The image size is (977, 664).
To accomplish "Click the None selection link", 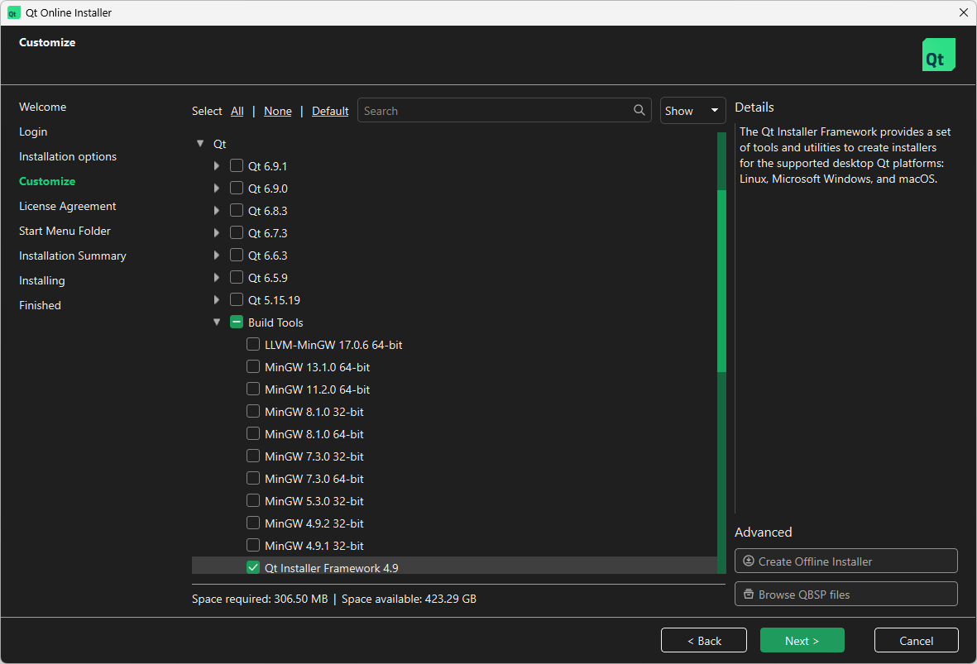I will (x=277, y=110).
